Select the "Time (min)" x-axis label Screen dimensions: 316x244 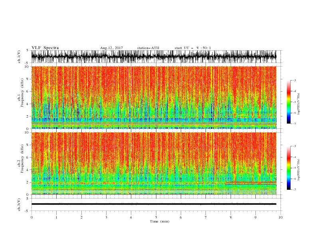[160, 221]
